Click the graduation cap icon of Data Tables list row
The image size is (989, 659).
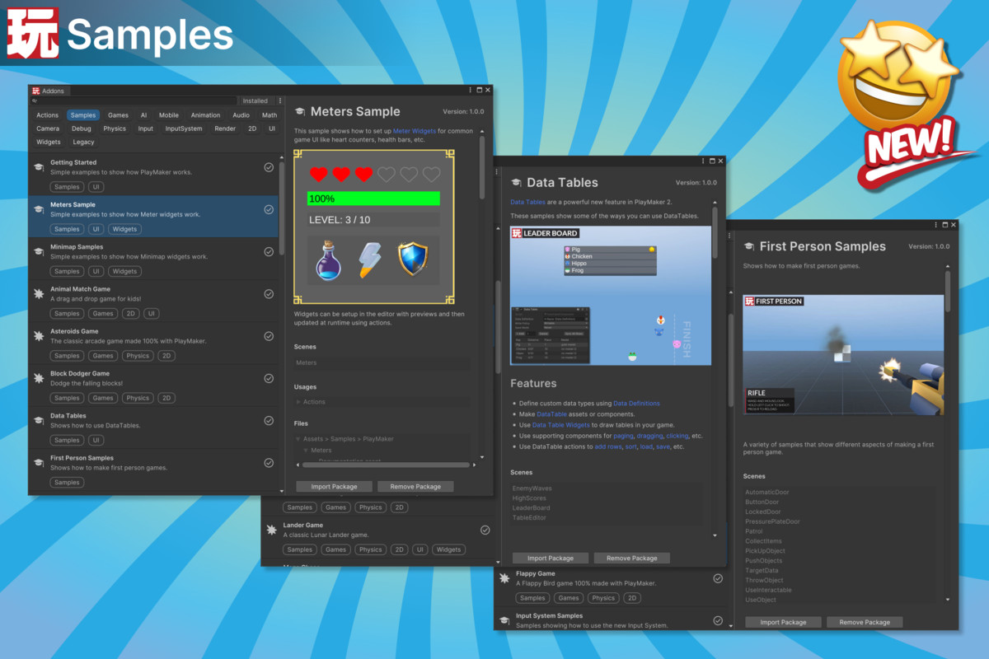pyautogui.click(x=39, y=420)
